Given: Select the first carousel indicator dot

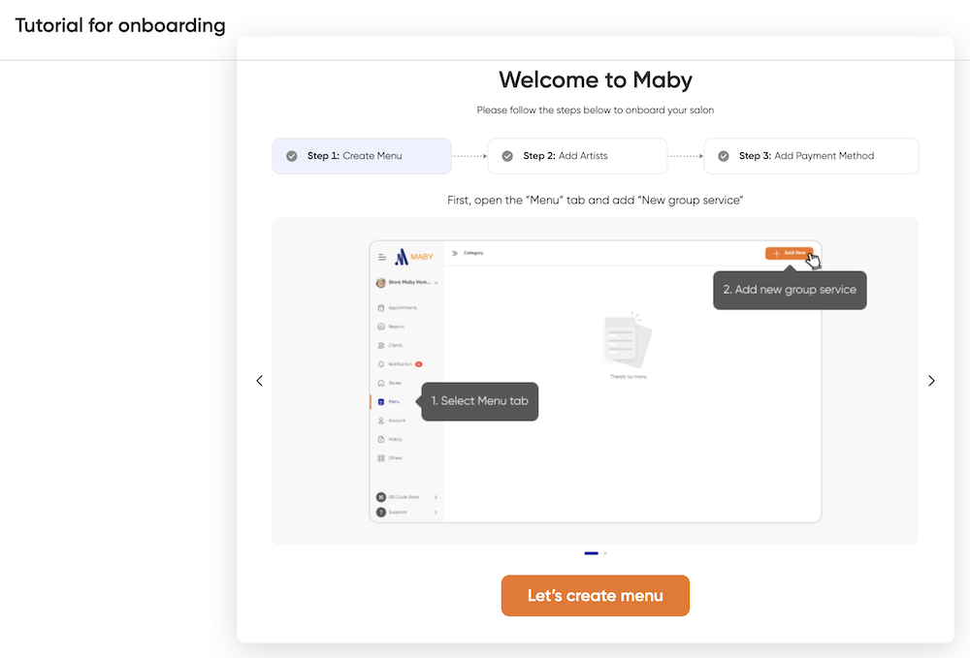Looking at the screenshot, I should pyautogui.click(x=592, y=553).
